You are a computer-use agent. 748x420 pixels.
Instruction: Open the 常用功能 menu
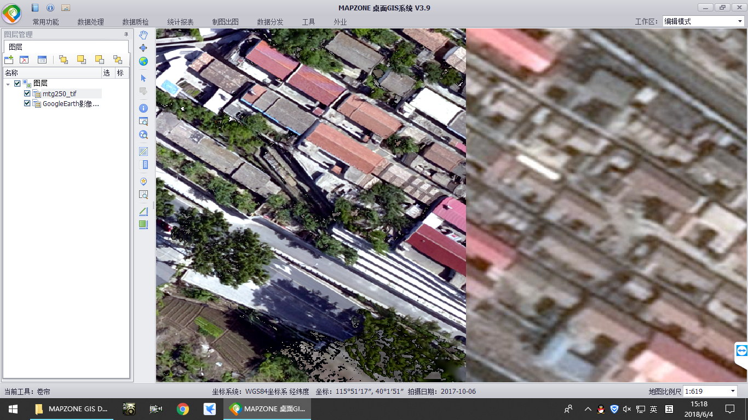[x=45, y=22]
